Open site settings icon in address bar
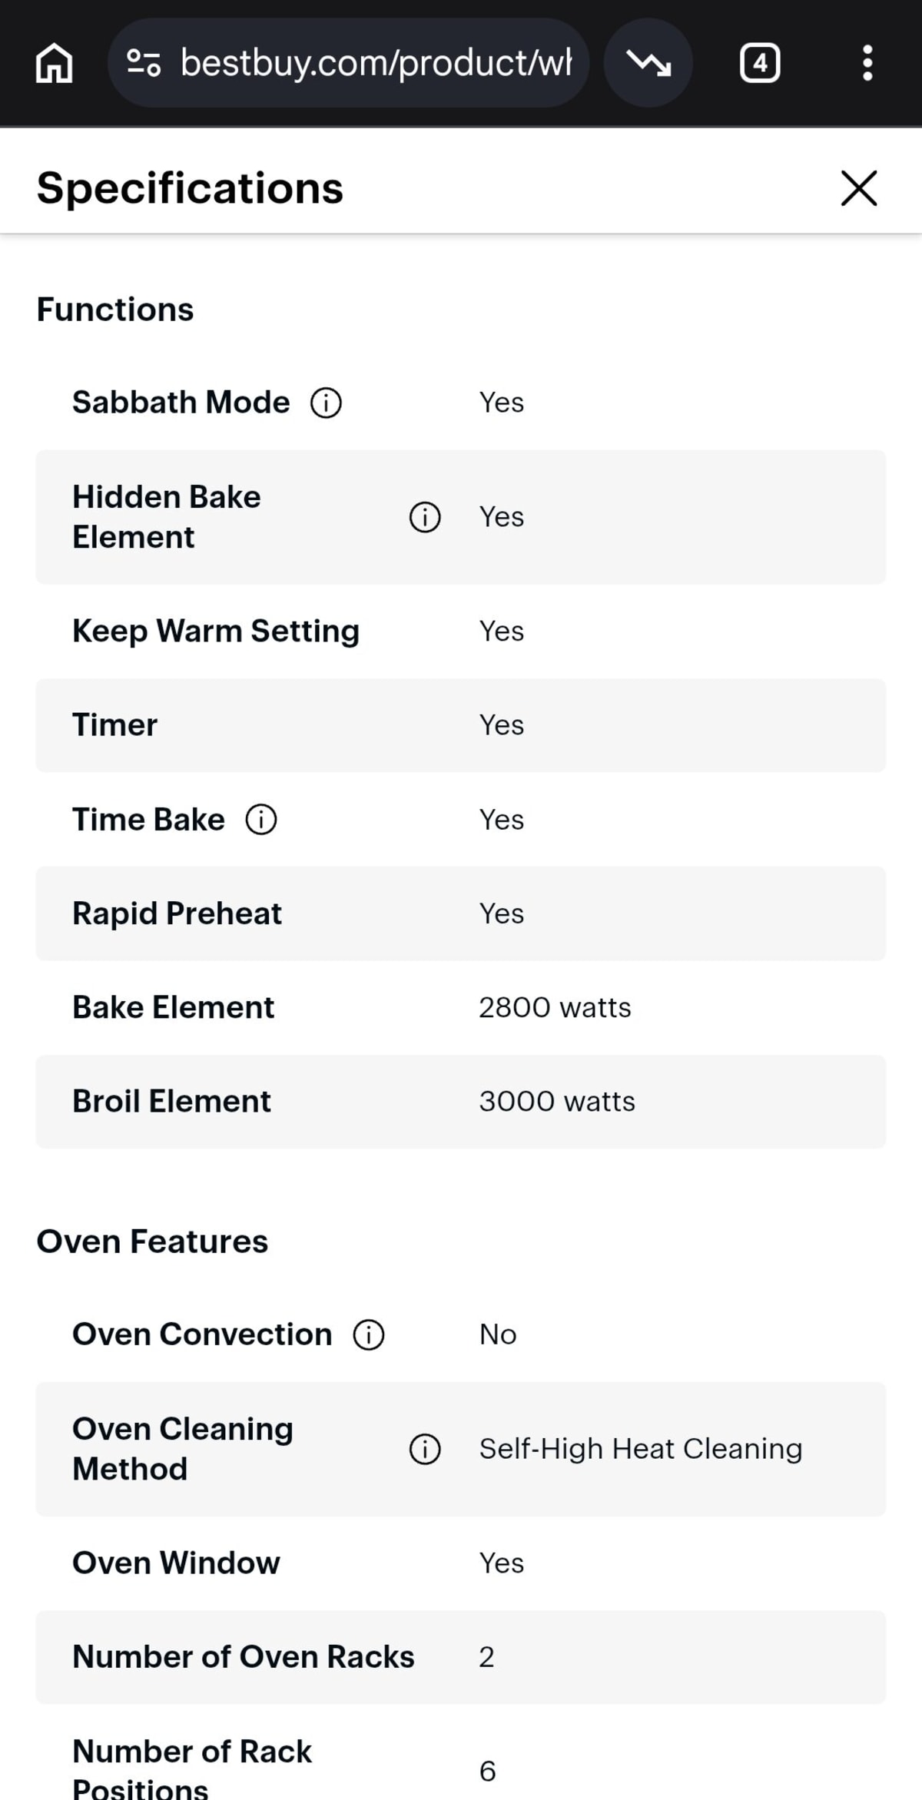Screen dimensions: 922x1800 click(x=144, y=63)
